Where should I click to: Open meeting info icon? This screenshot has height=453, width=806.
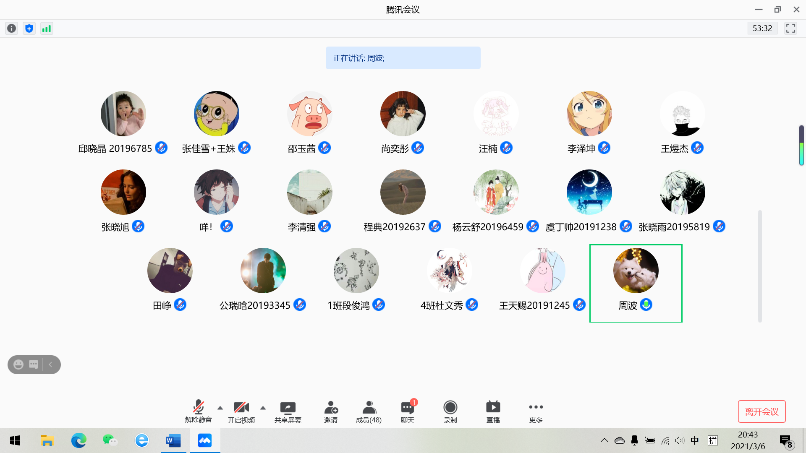point(12,29)
